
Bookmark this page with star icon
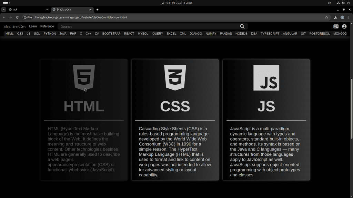point(326,17)
